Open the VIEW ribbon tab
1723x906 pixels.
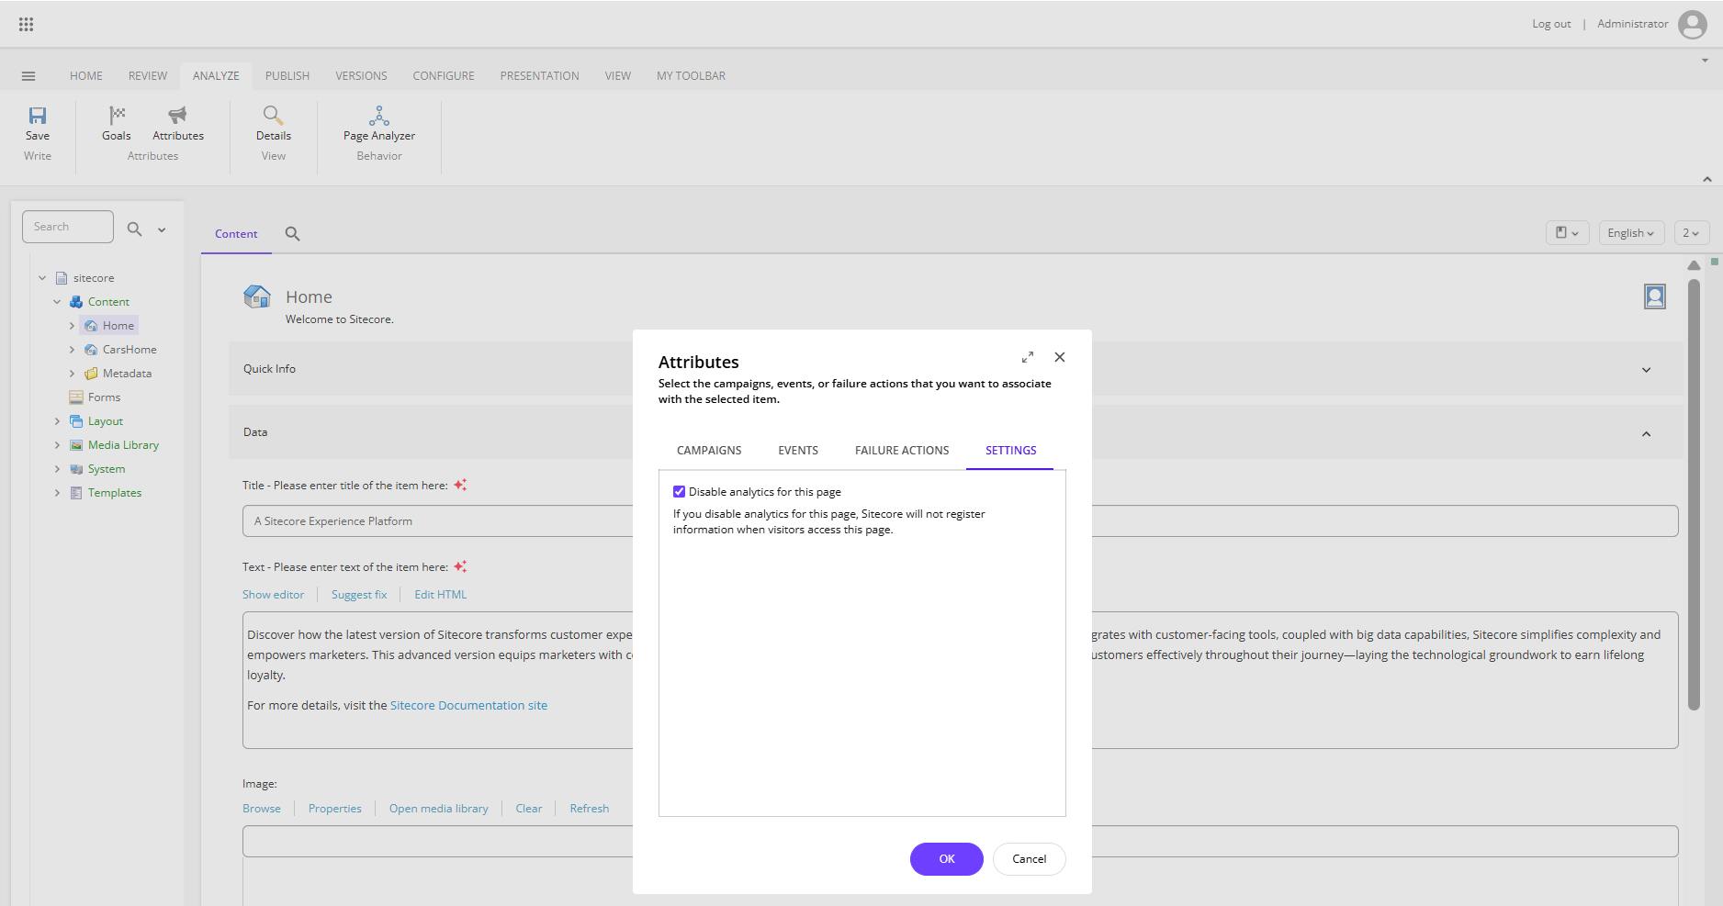(618, 76)
